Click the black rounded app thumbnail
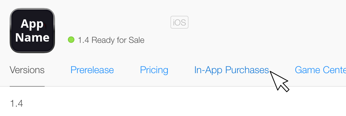Screen dimensions: 346x116 (32, 31)
